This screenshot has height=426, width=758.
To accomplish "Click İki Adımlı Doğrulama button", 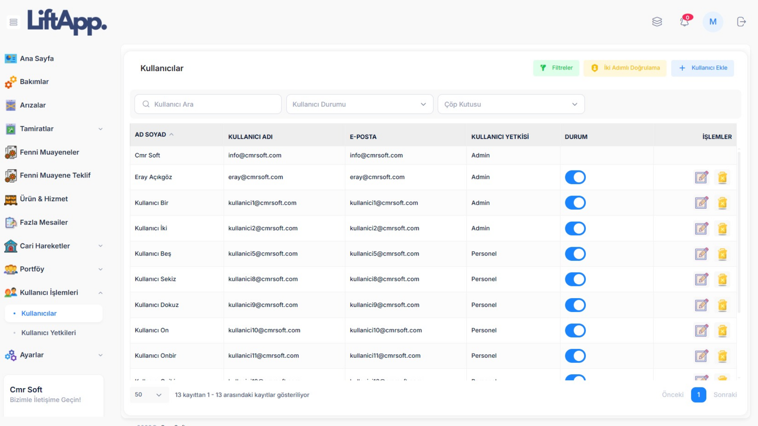I will tap(625, 68).
